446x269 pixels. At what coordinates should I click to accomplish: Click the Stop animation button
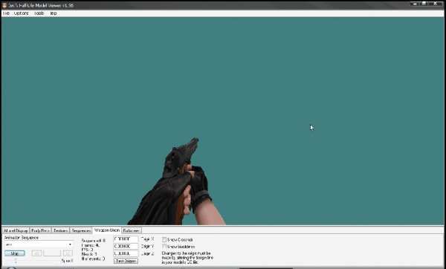[x=15, y=253]
